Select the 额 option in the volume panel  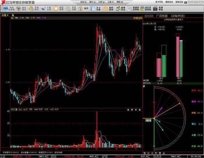tap(132, 110)
